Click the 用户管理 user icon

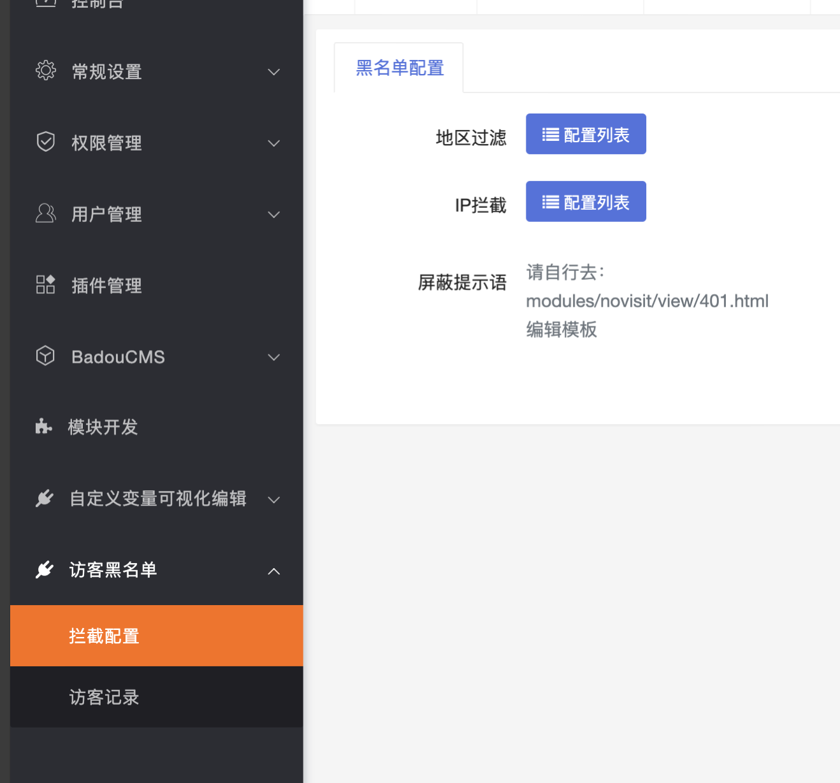45,213
